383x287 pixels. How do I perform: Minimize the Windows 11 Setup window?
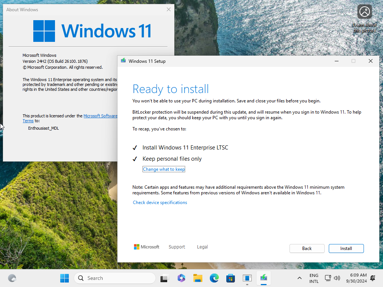pos(337,61)
